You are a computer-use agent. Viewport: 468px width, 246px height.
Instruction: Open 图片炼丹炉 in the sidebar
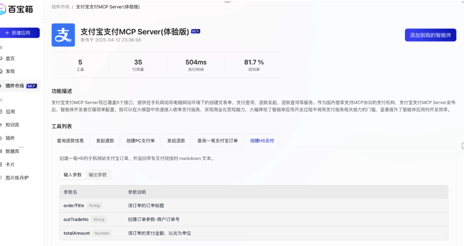[x=17, y=178]
